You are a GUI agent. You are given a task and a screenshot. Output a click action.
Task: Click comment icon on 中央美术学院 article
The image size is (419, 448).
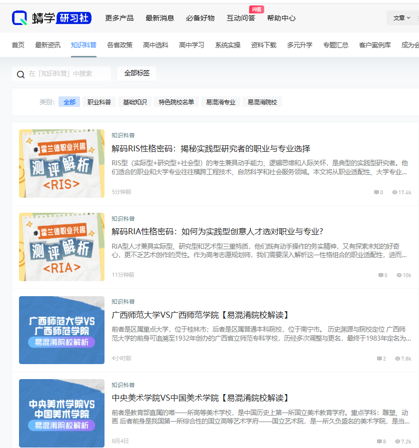(x=379, y=442)
